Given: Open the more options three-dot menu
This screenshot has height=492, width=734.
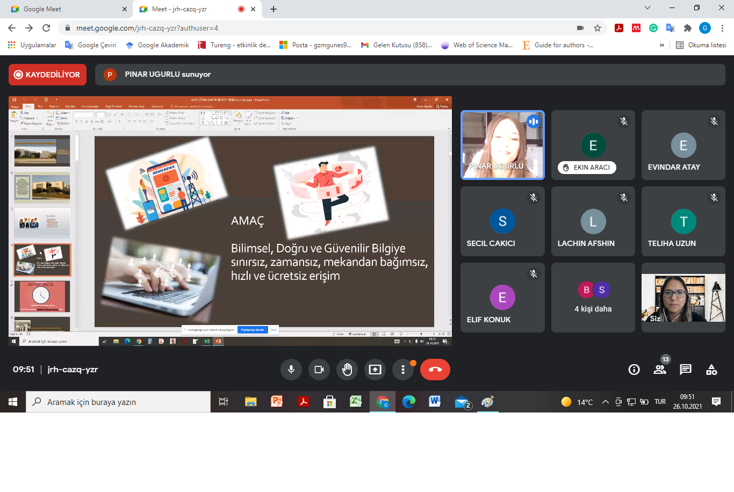Looking at the screenshot, I should click(403, 370).
